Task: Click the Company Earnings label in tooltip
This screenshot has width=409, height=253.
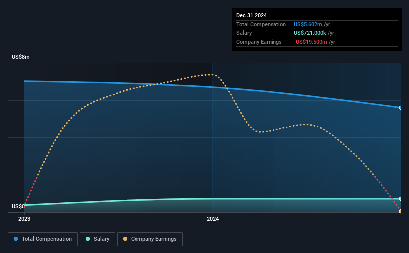Action: point(259,42)
